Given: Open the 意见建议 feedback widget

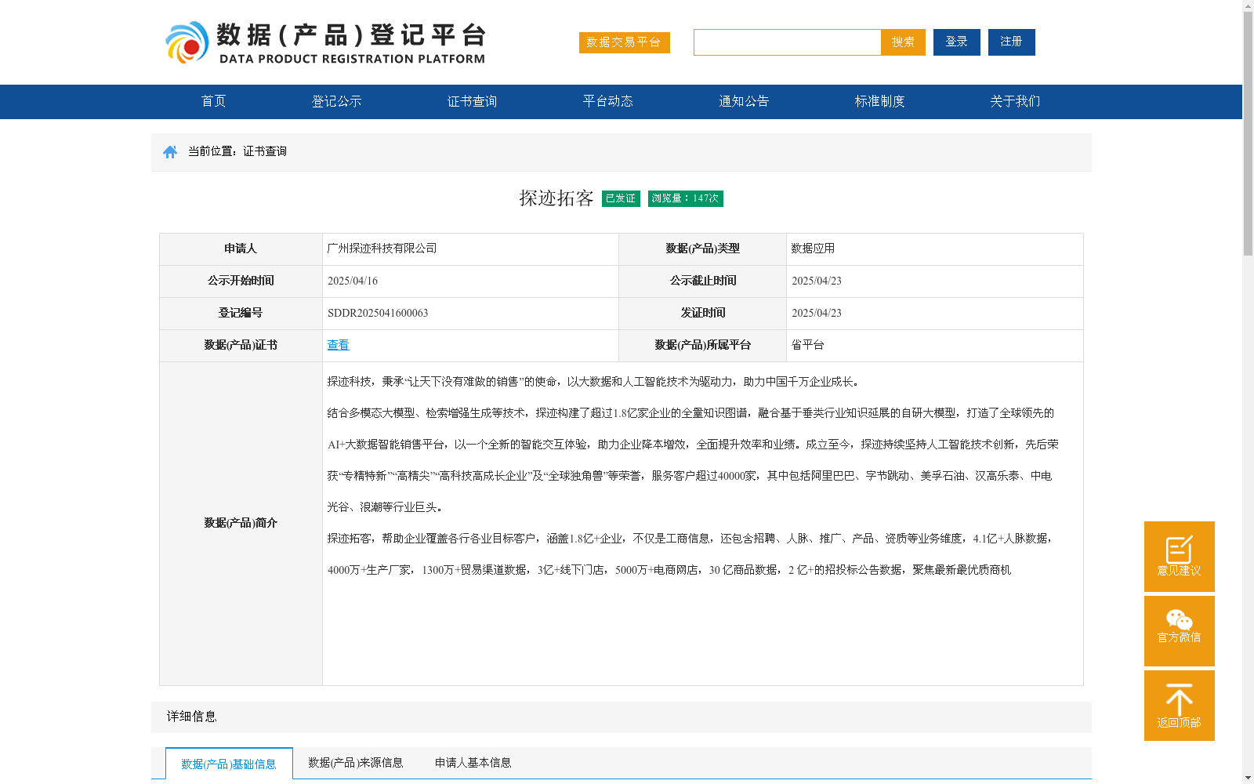Looking at the screenshot, I should pos(1179,557).
